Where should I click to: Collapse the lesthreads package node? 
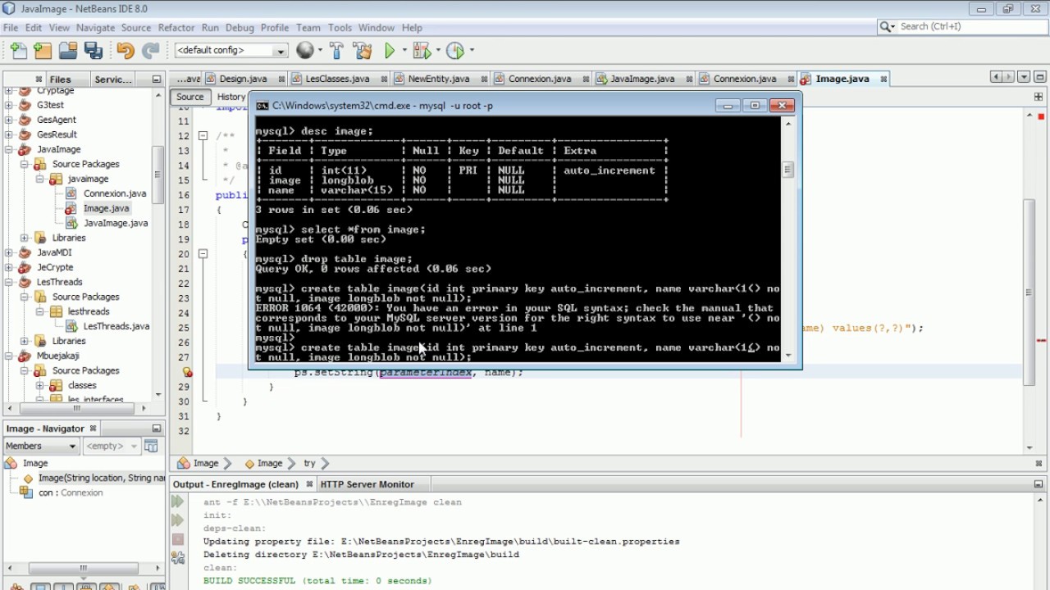coord(39,311)
